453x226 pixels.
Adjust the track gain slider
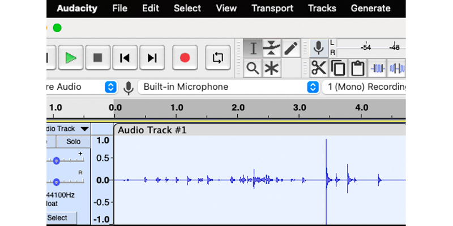(56, 161)
